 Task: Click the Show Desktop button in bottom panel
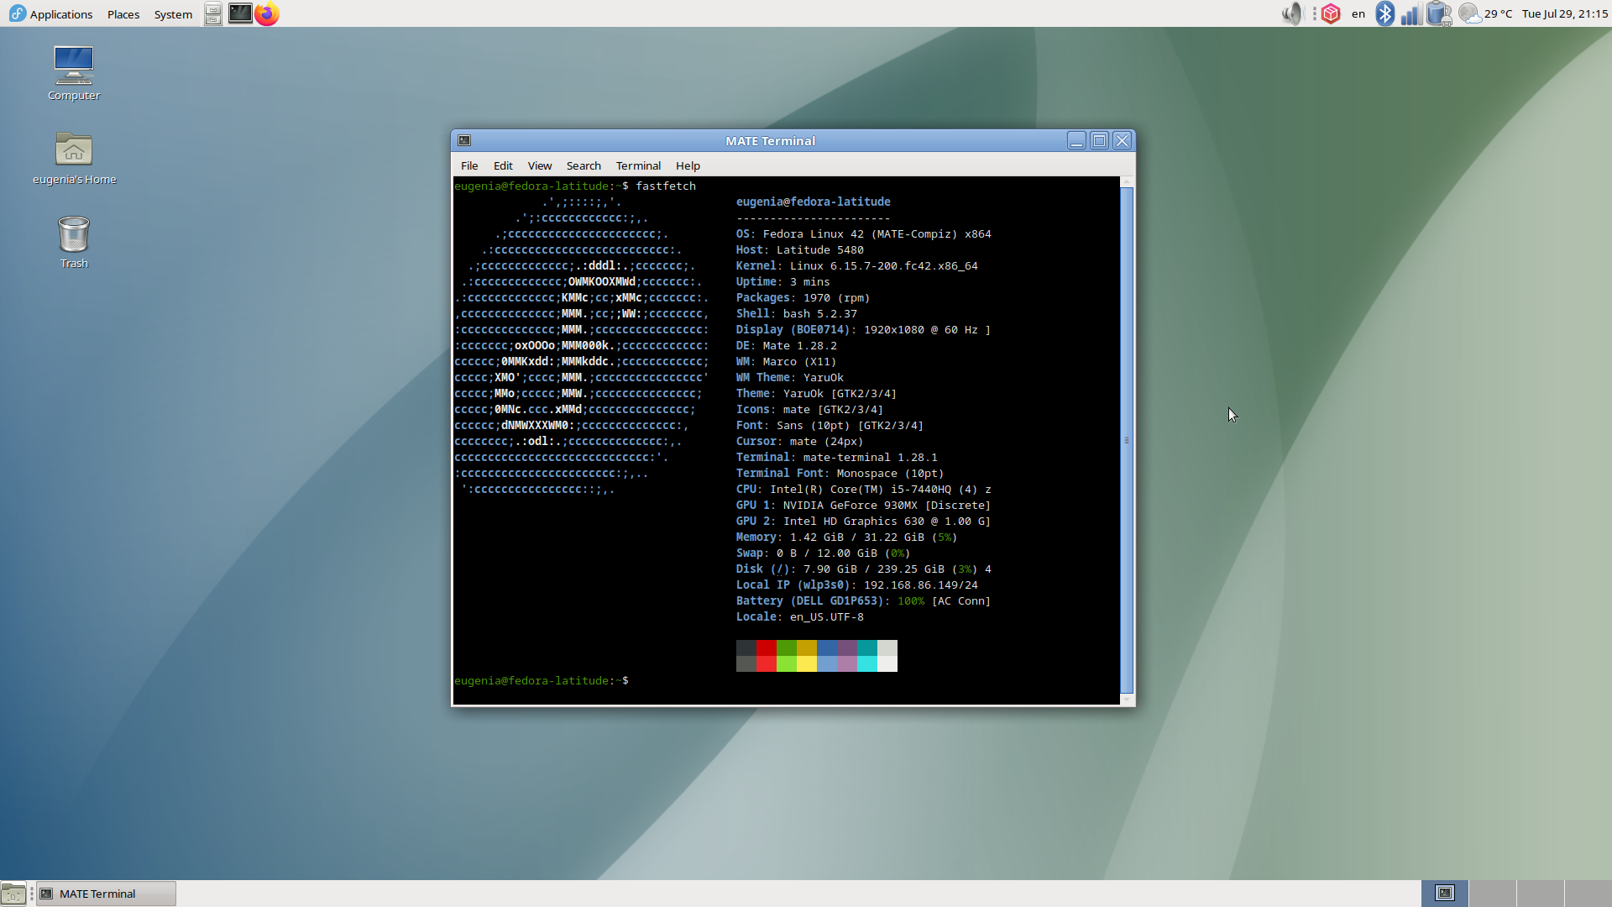click(13, 894)
